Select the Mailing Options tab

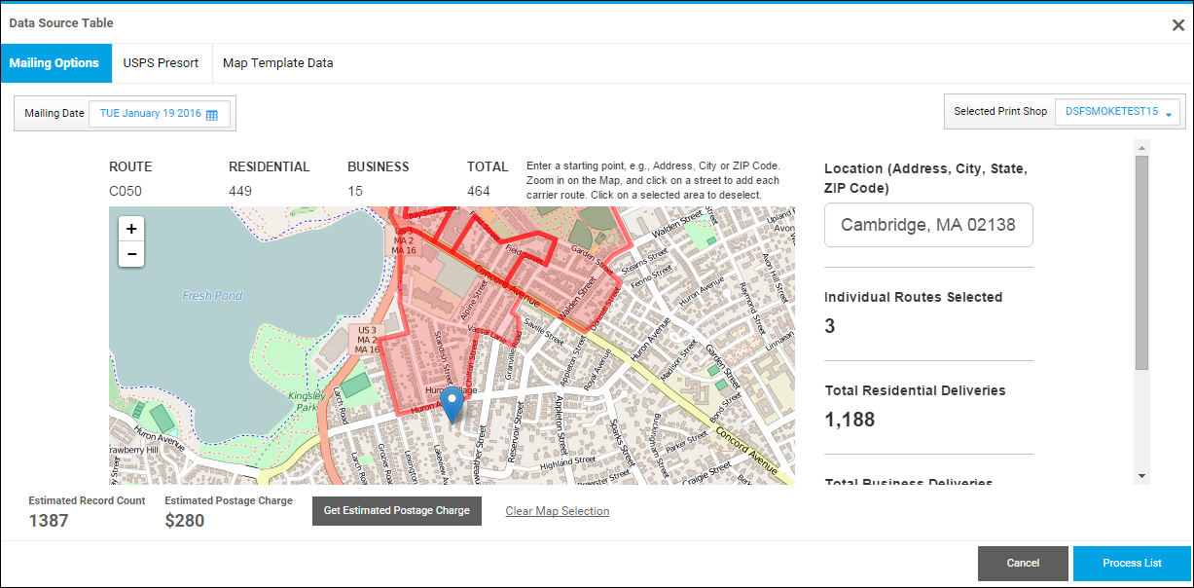coord(54,63)
